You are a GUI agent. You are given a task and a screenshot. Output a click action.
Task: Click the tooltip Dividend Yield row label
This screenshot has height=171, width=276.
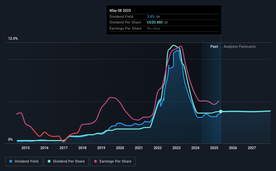pos(121,16)
